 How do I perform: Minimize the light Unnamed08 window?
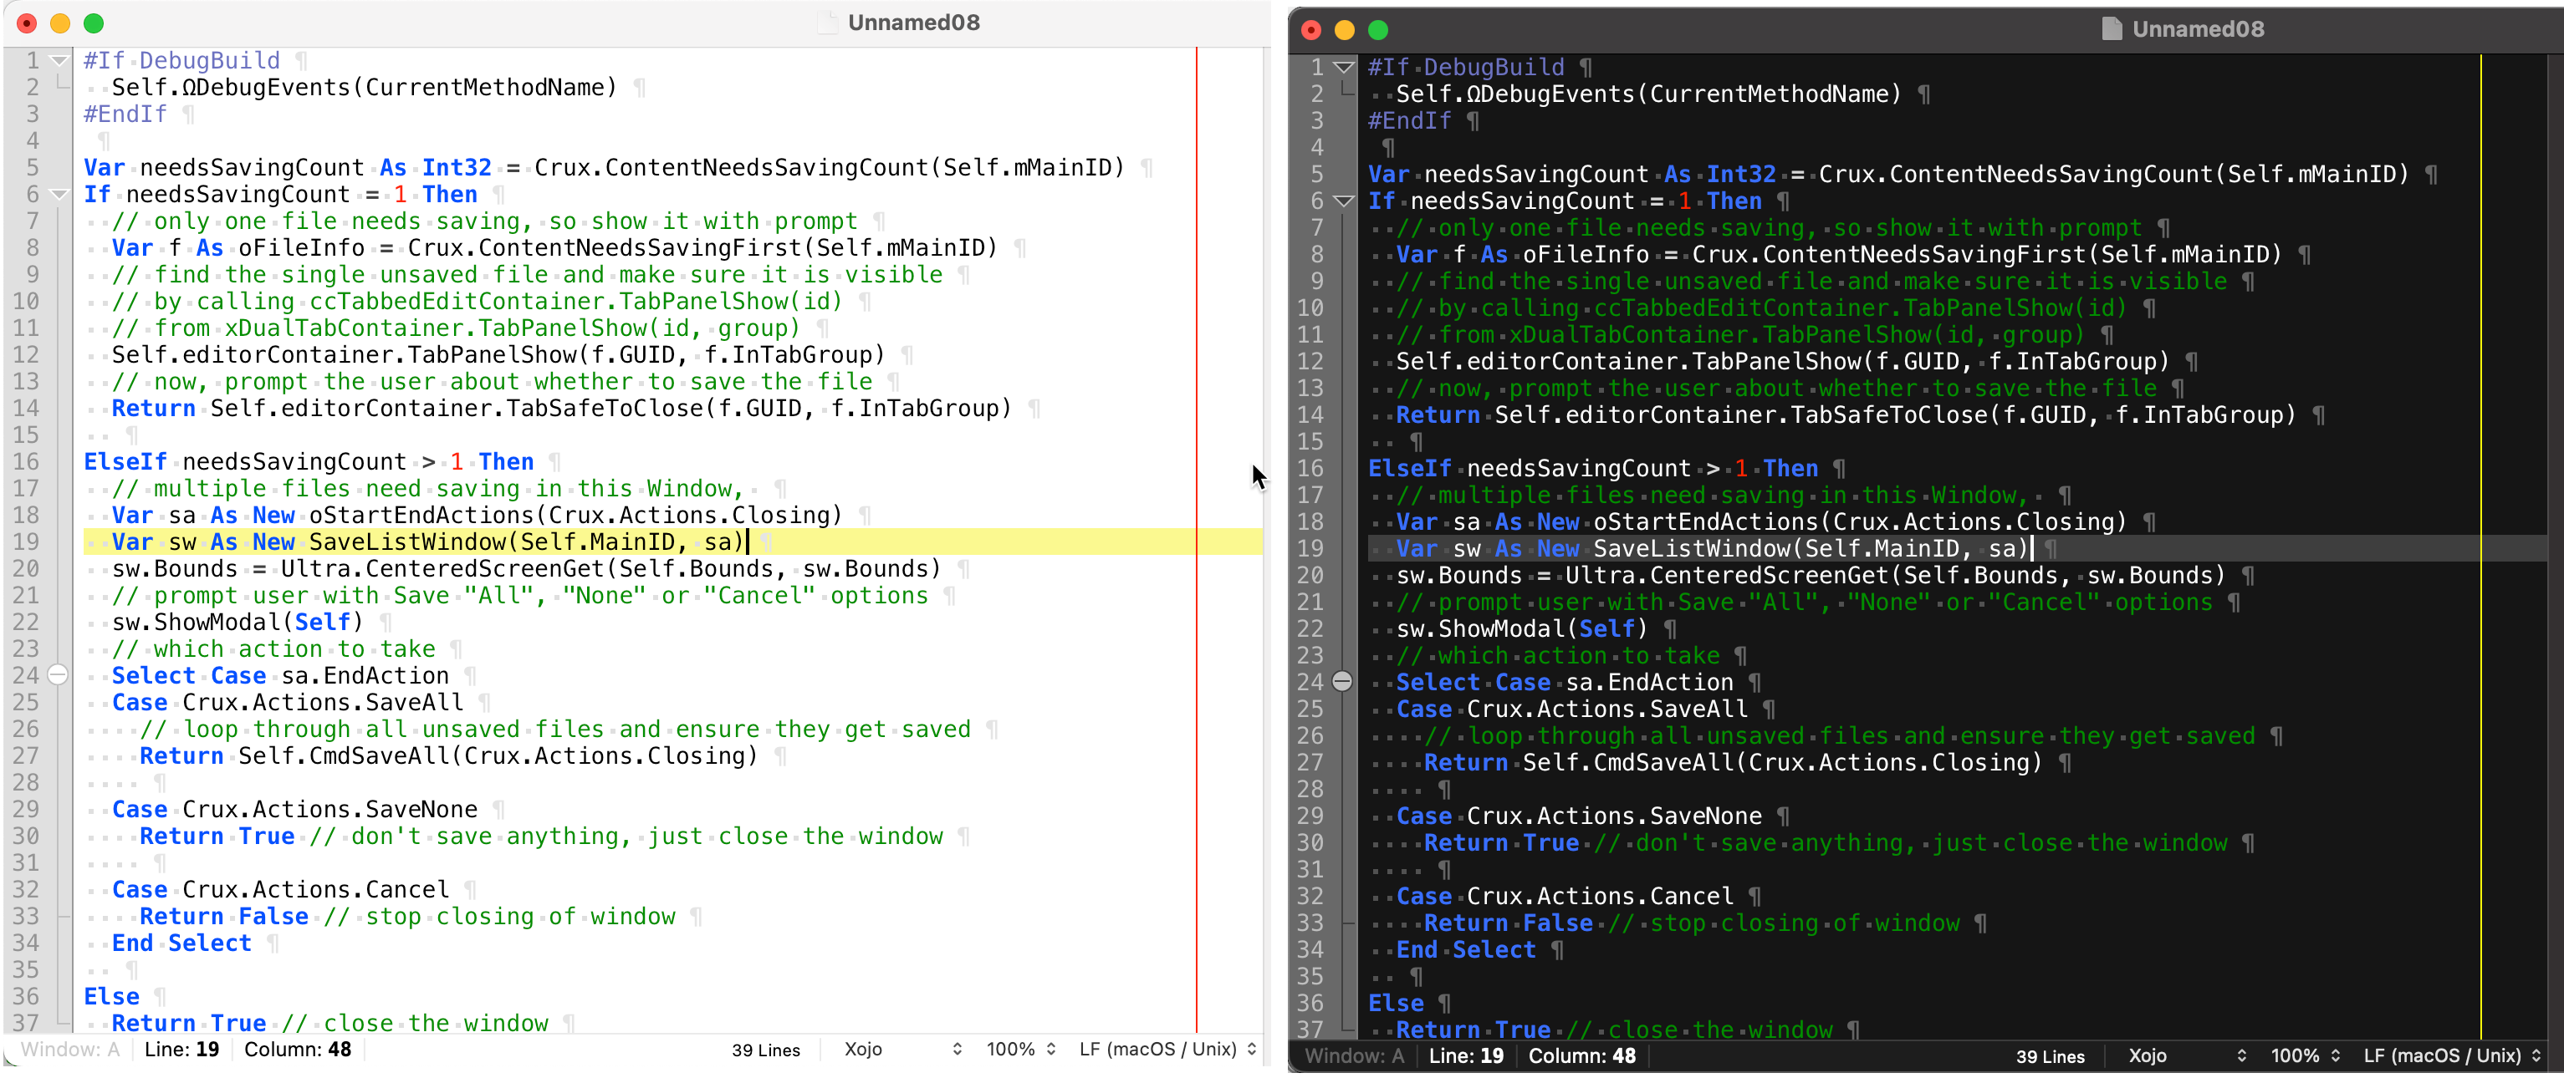[59, 23]
